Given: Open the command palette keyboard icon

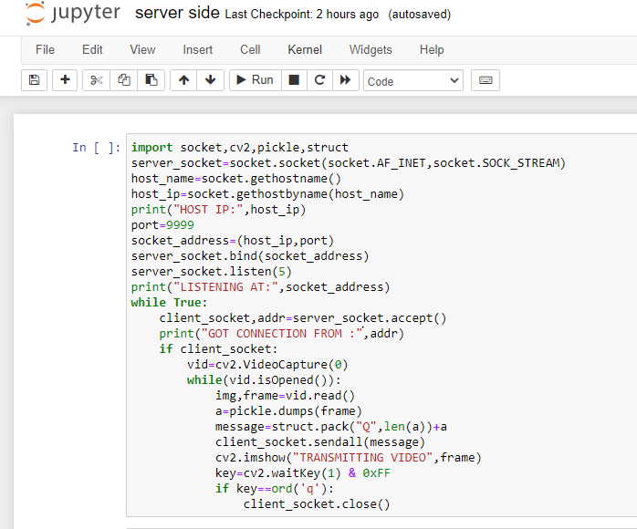Looking at the screenshot, I should coord(486,80).
